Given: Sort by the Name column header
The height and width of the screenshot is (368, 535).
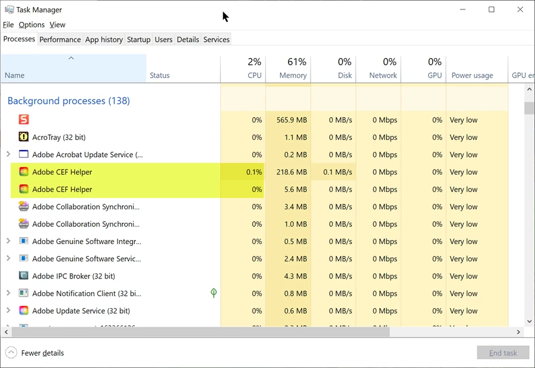Looking at the screenshot, I should 74,68.
